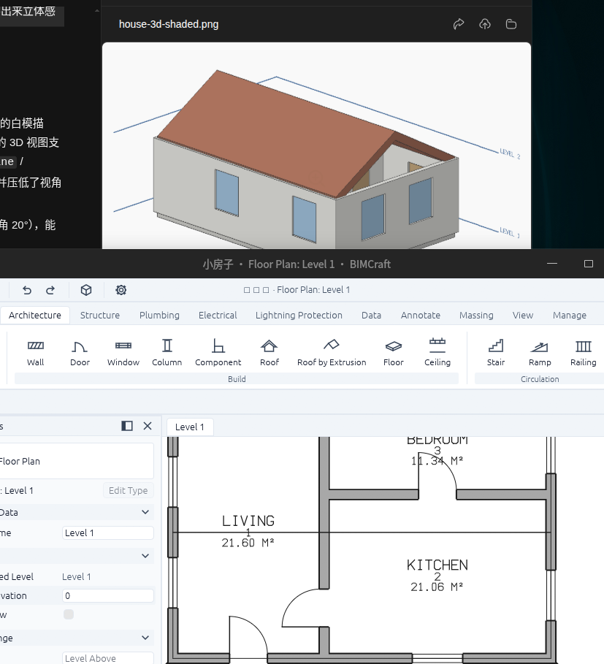The image size is (604, 664).
Task: Open the Plumbing ribbon tab
Action: (x=159, y=316)
